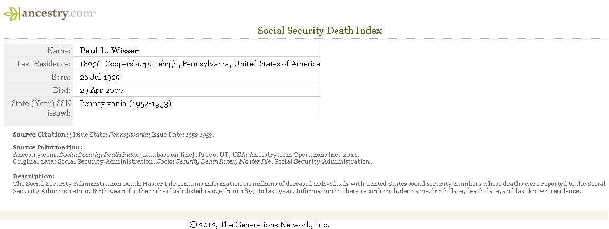The image size is (609, 229).
Task: Click the ancestry.com wordmark text
Action: coord(58,14)
